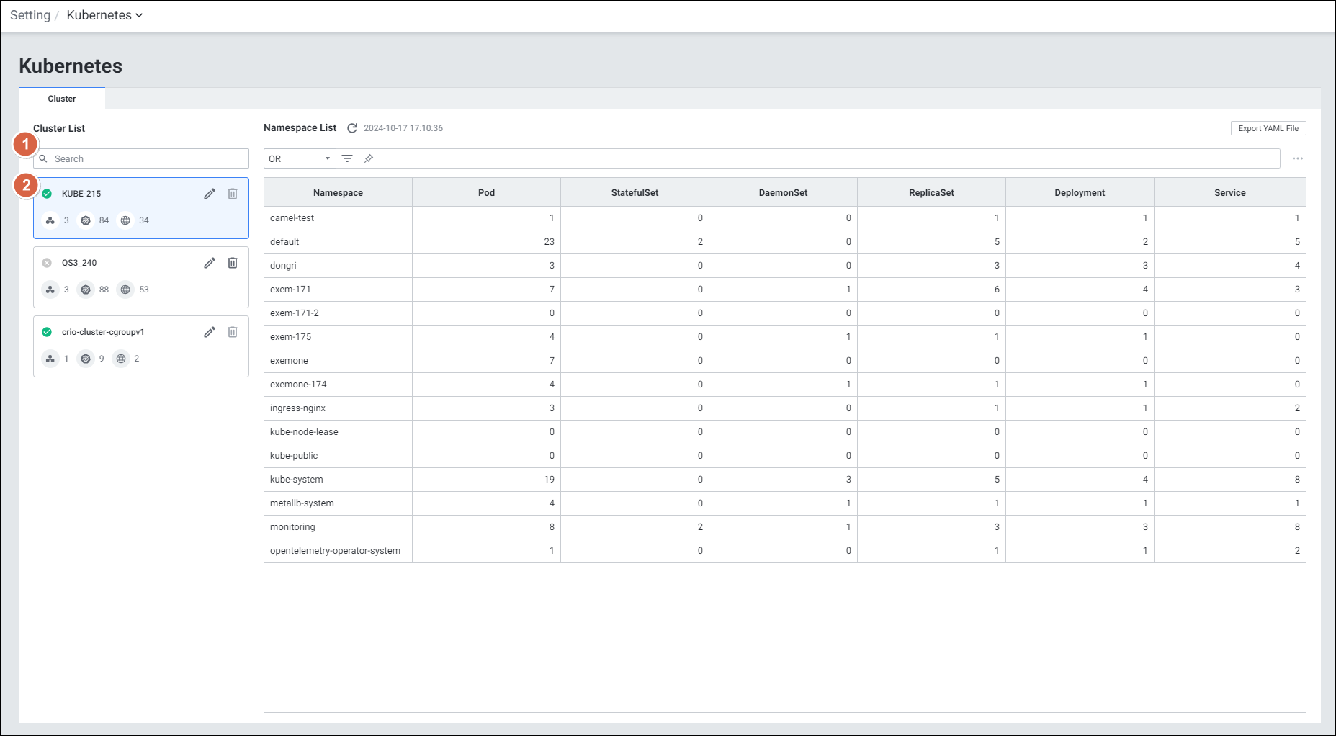Click the Setting breadcrumb link

click(30, 15)
